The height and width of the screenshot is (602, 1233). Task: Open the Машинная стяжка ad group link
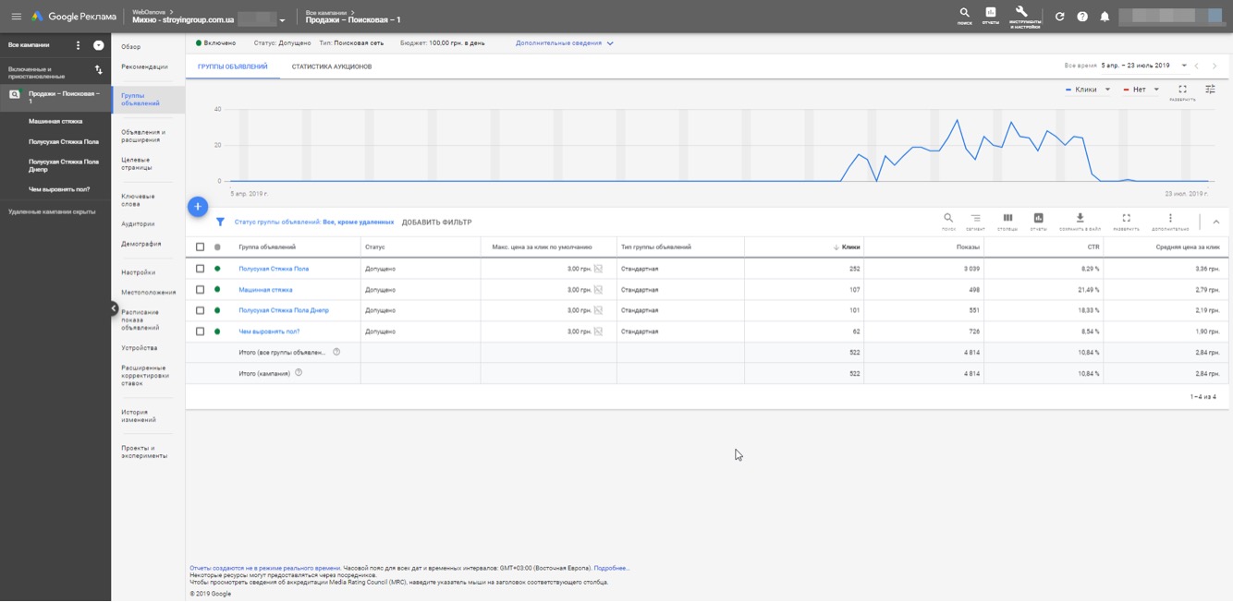pyautogui.click(x=265, y=290)
